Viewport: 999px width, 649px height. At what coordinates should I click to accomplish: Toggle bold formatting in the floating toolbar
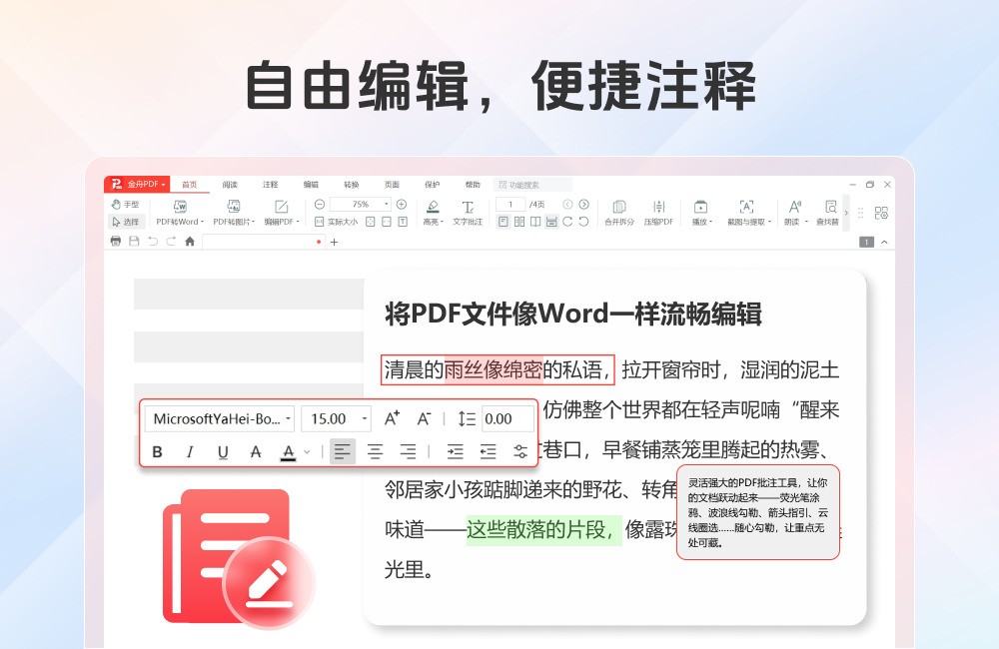coord(157,452)
